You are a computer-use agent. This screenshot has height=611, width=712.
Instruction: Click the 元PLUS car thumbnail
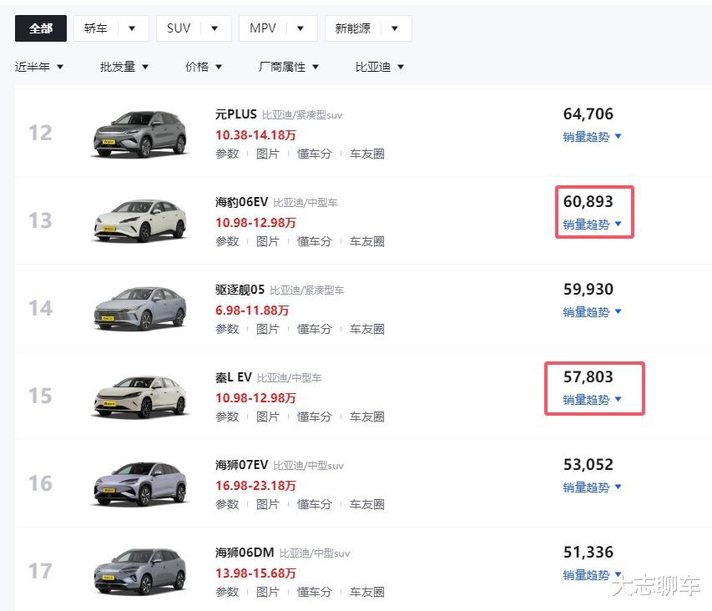(139, 133)
